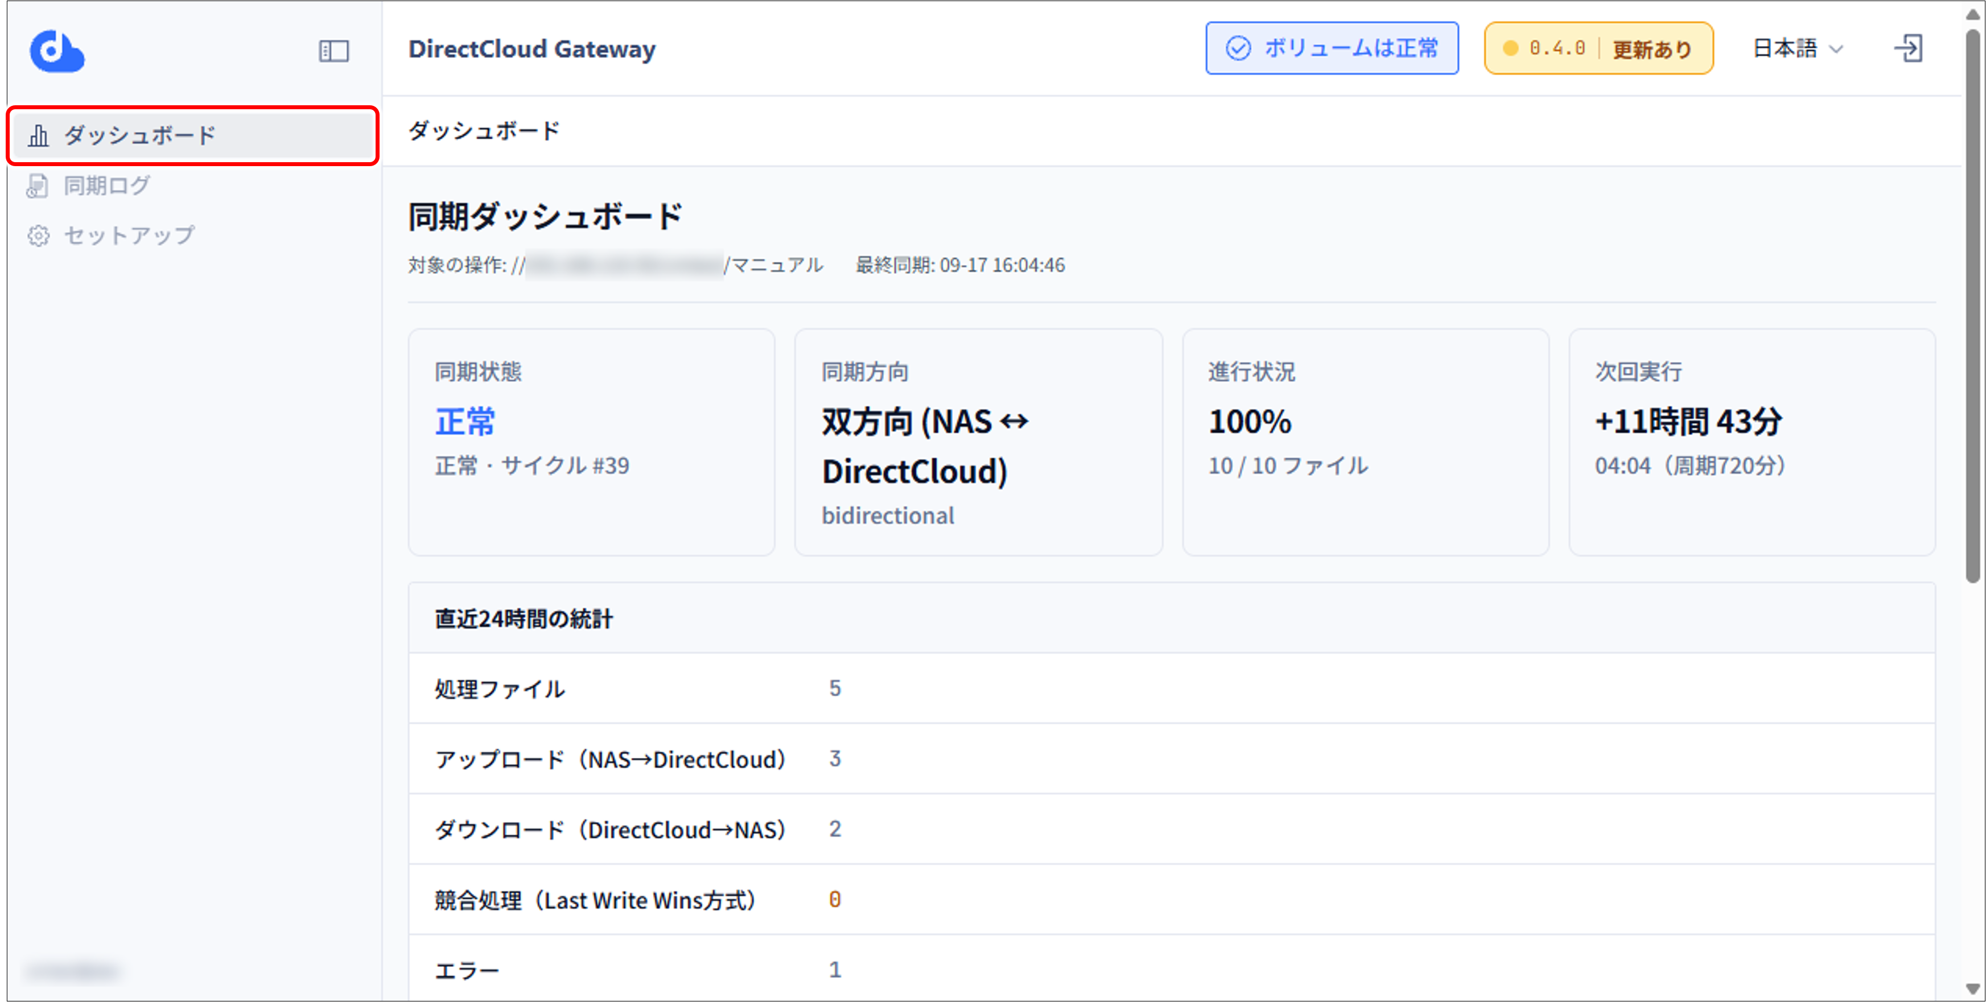Click the 同期ログ document icon

point(37,185)
